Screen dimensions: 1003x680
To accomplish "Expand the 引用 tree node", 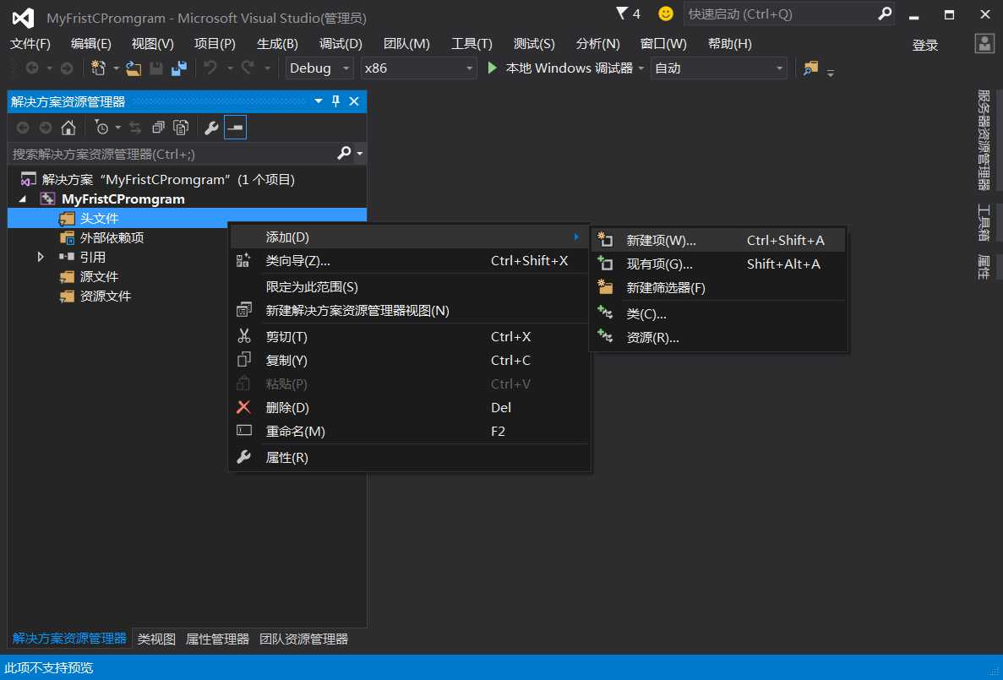I will coord(41,257).
